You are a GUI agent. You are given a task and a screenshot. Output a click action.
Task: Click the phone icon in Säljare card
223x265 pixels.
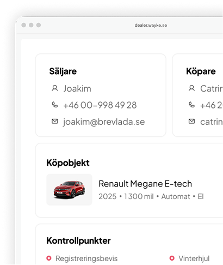tap(55, 105)
